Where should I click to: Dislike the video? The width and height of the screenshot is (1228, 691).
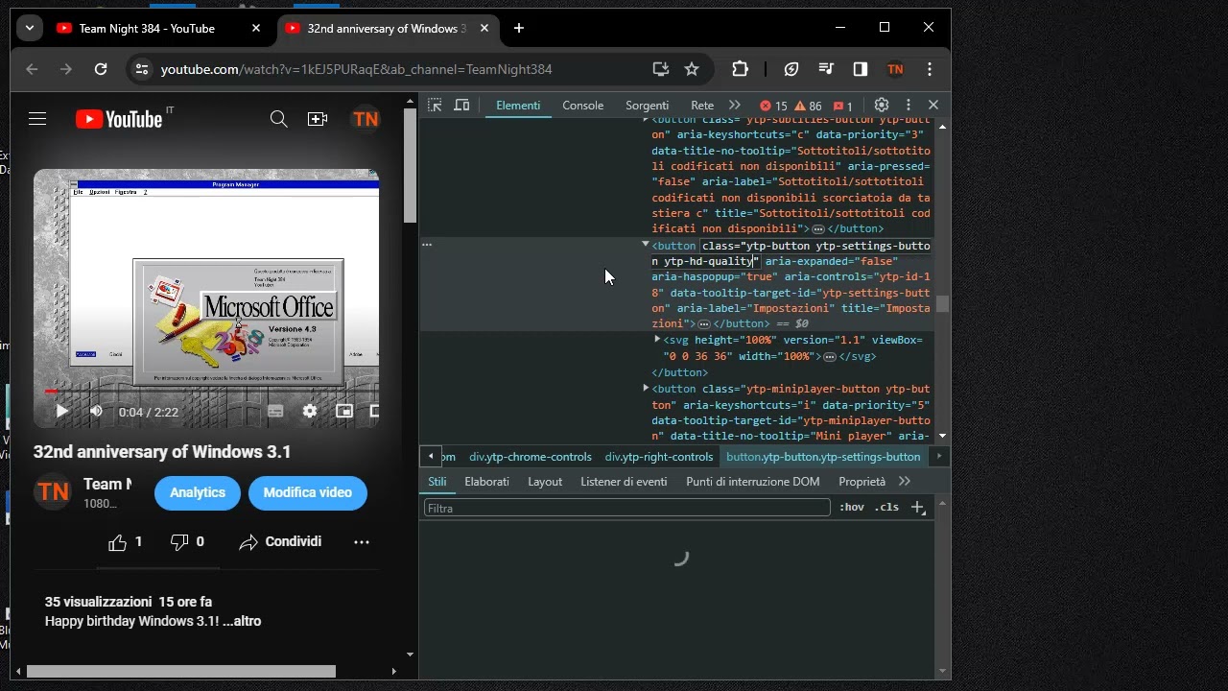187,542
